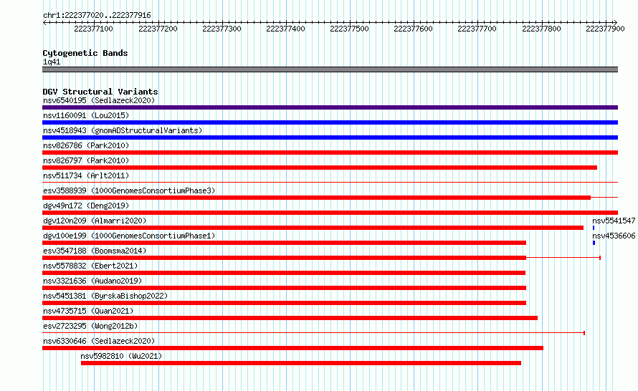Click the gray 1q41 cytogenetic band bar
Viewport: 638px width, 391px height.
click(x=330, y=69)
